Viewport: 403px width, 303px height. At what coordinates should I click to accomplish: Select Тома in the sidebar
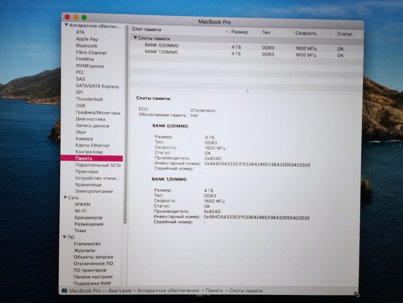tap(80, 231)
